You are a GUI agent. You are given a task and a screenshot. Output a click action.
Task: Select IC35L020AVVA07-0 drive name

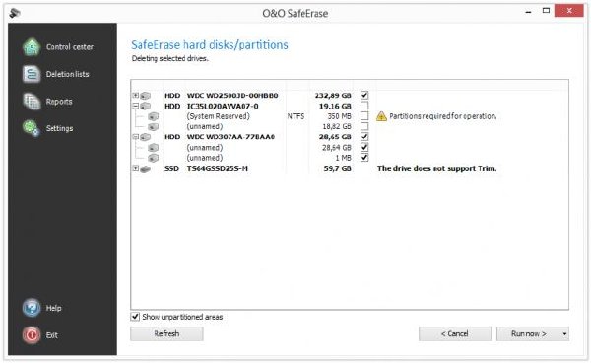pos(223,106)
